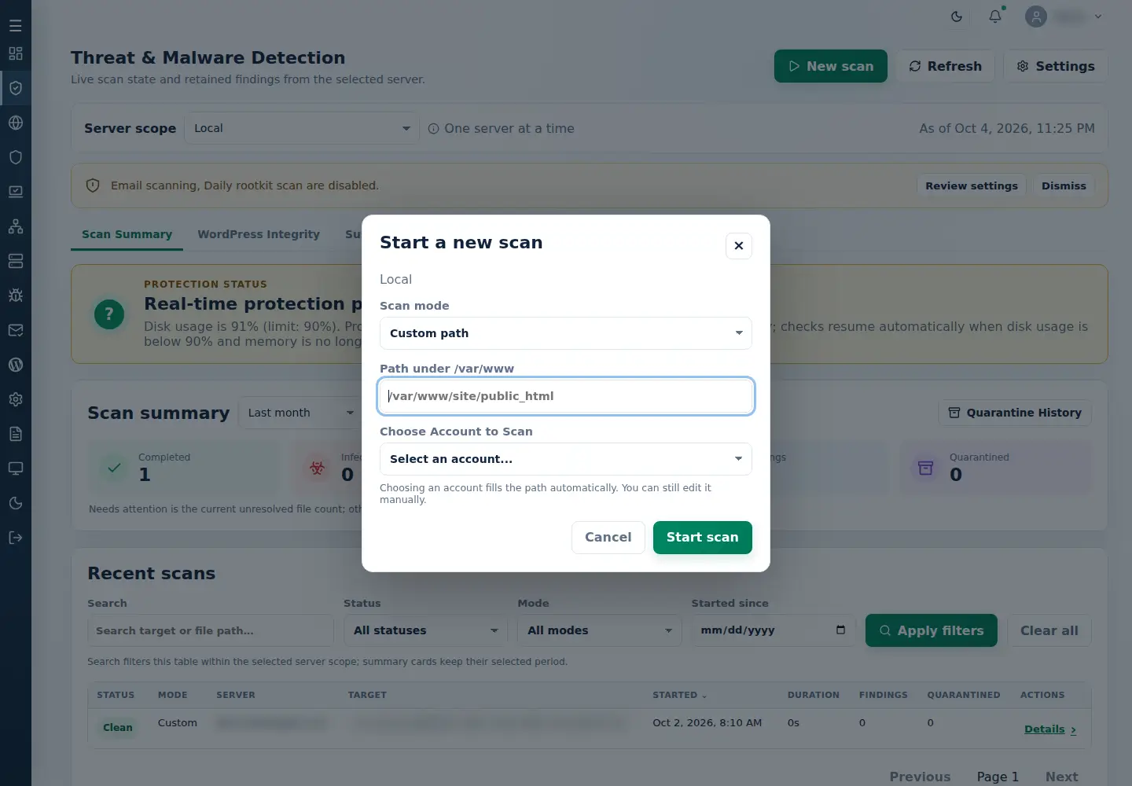Viewport: 1132px width, 786px height.
Task: Toggle dark mode with the top-bar moon icon
Action: point(957,17)
